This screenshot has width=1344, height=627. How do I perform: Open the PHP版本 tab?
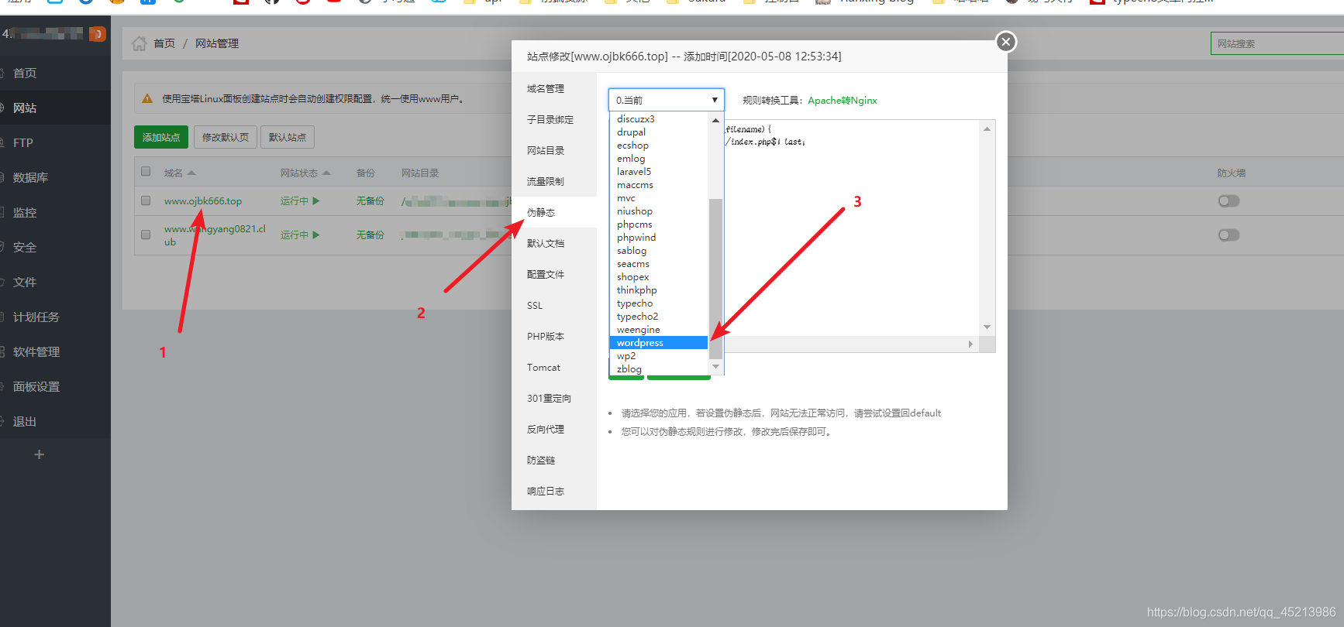554,337
